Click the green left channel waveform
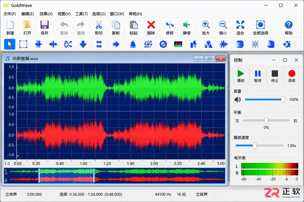 pos(120,88)
